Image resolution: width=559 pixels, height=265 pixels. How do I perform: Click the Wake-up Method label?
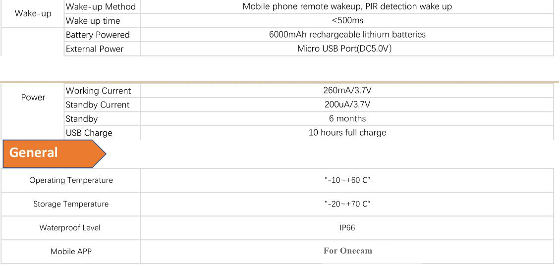tap(101, 7)
